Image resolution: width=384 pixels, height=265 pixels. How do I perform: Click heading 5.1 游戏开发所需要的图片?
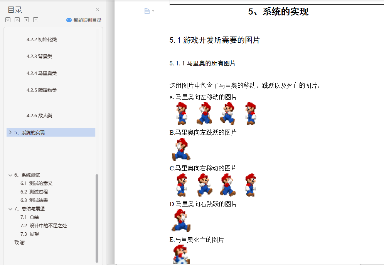click(214, 40)
